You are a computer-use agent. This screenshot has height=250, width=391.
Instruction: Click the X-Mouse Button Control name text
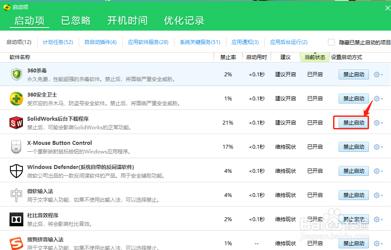pos(60,143)
